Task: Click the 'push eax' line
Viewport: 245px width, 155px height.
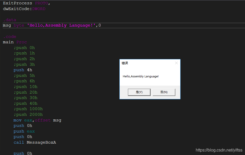Action: [24, 131]
